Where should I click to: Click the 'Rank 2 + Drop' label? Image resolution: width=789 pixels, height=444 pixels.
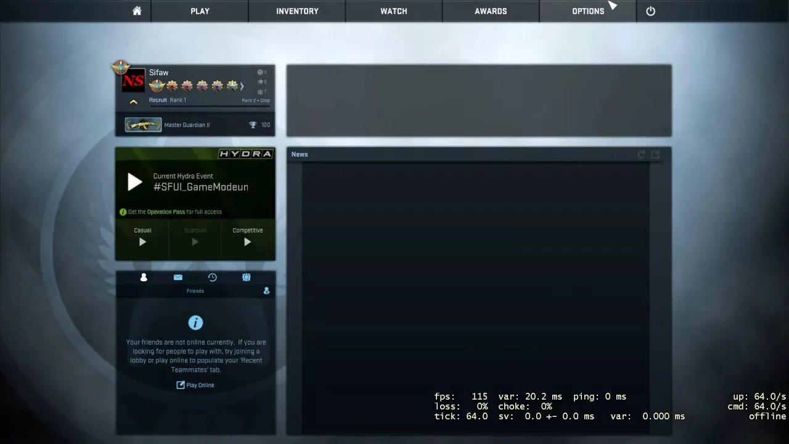coord(256,100)
